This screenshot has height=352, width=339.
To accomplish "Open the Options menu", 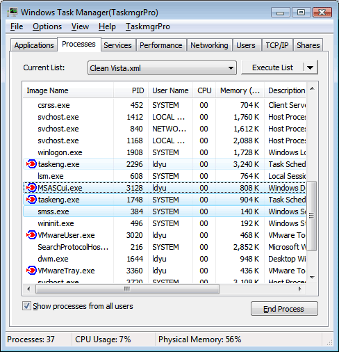I will coord(47,26).
